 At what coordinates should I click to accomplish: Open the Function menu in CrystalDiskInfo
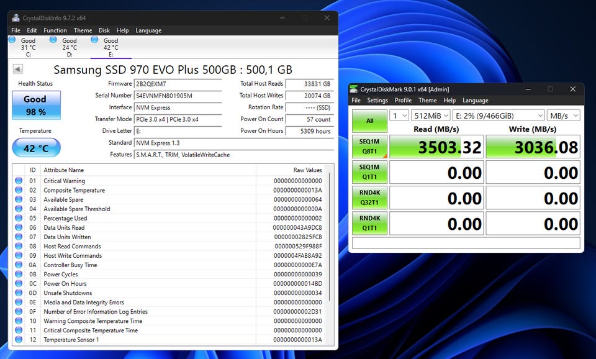pos(55,30)
